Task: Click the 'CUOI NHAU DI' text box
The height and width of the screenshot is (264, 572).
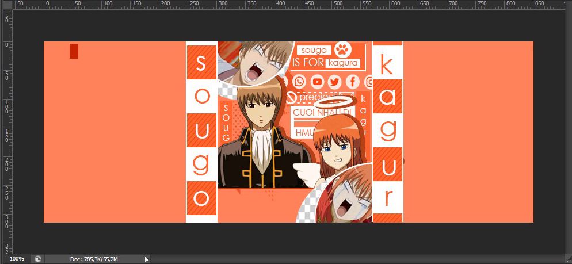Action: pyautogui.click(x=315, y=112)
